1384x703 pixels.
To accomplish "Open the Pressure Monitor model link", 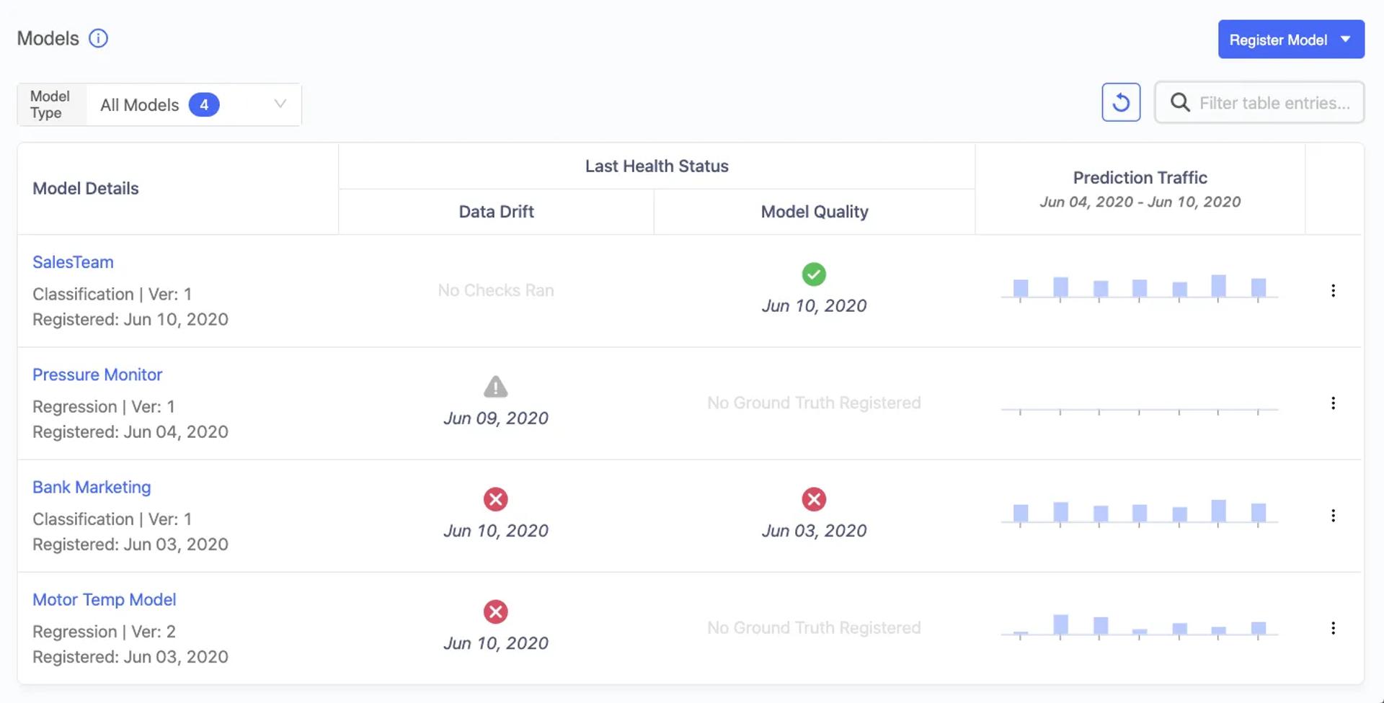I will [97, 375].
